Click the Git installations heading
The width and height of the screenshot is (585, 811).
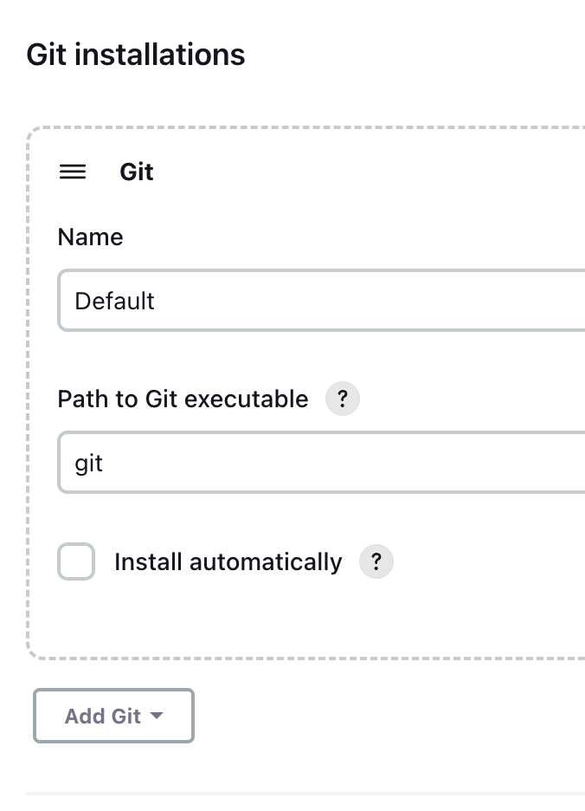[x=136, y=55]
